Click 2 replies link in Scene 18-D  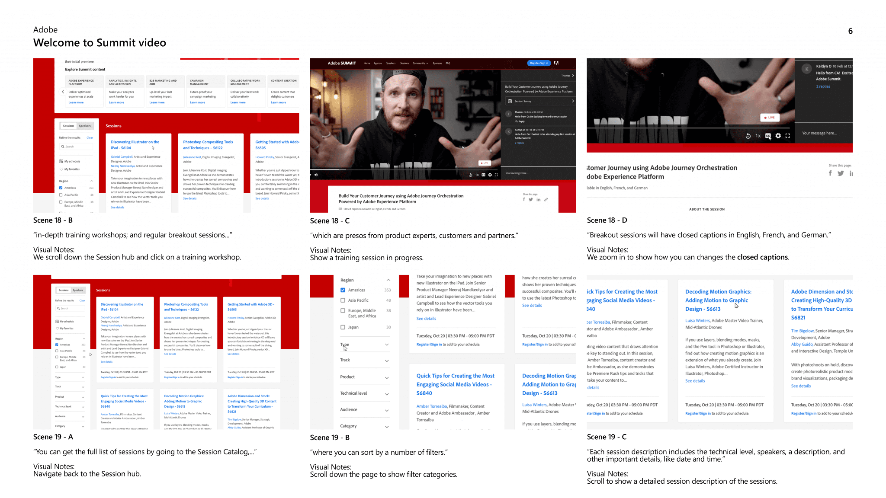823,86
